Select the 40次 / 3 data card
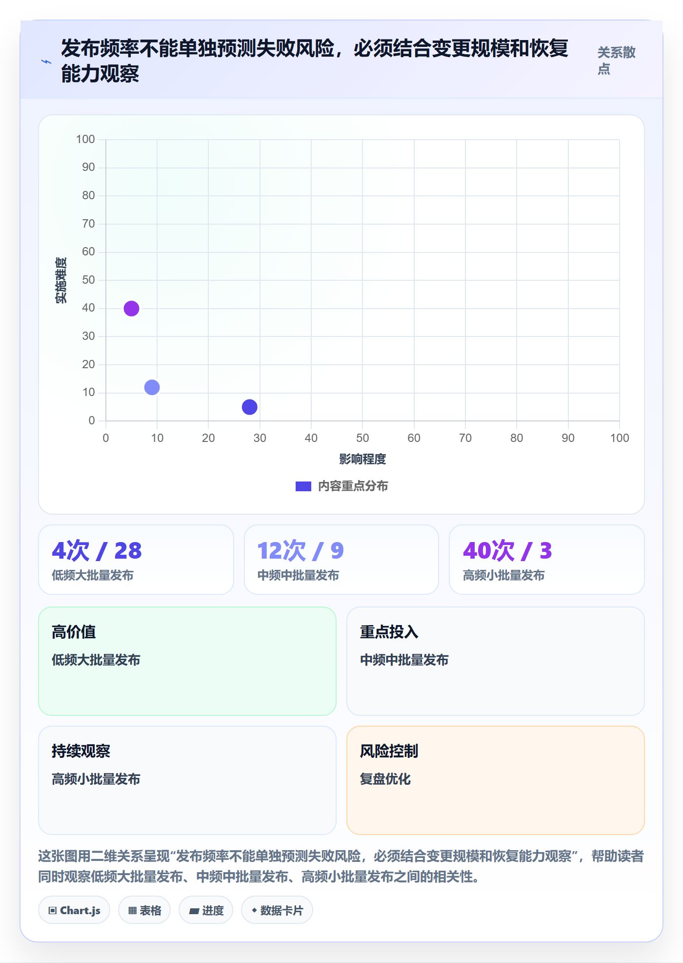The height and width of the screenshot is (963, 683). [547, 560]
